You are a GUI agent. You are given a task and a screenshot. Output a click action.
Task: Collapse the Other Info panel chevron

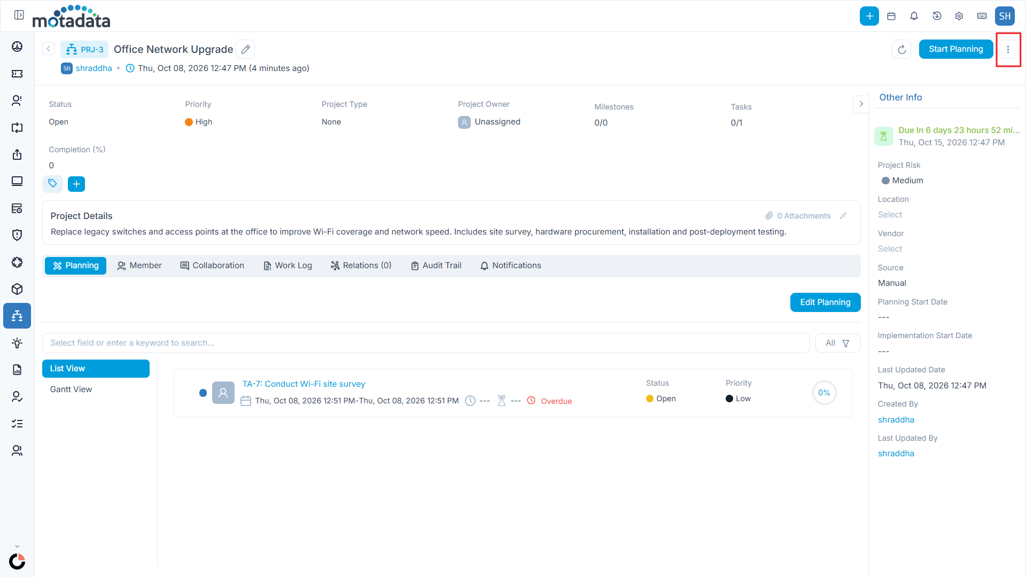click(861, 104)
